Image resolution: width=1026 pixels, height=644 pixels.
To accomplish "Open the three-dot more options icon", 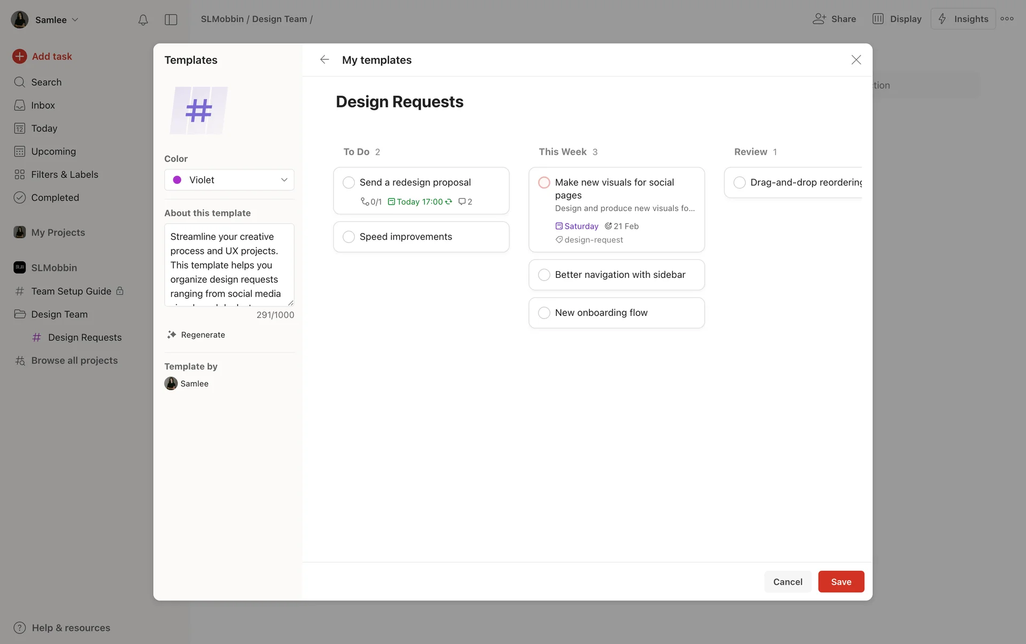I will click(1007, 19).
